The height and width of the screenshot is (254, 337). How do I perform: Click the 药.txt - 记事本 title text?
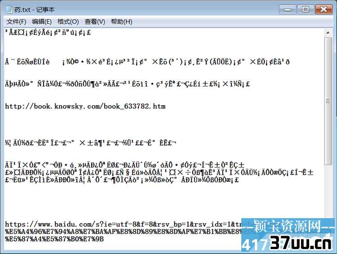coord(35,10)
